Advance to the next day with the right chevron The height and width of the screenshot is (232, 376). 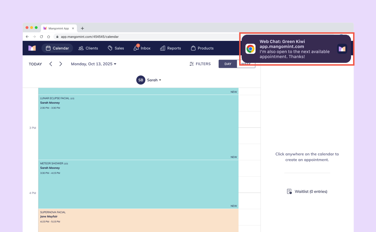[x=61, y=64]
